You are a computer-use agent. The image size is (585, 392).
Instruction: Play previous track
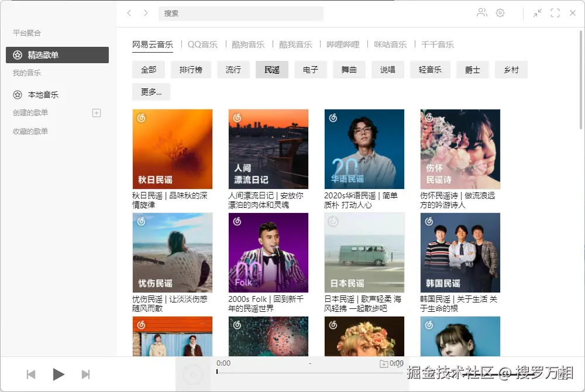(x=31, y=374)
